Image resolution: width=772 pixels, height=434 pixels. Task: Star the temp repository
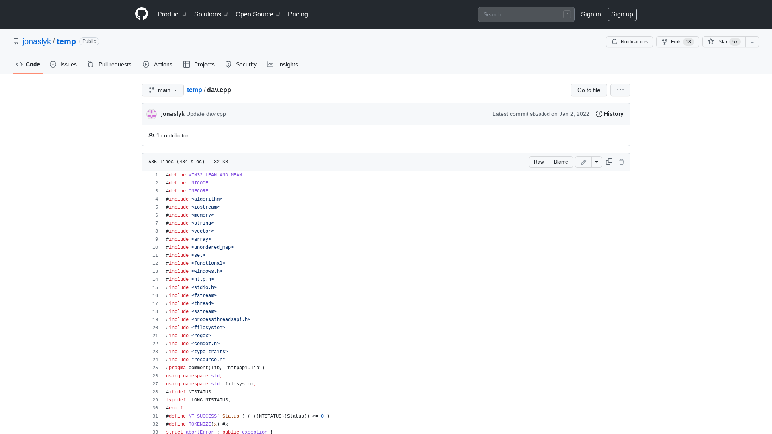coord(724,42)
